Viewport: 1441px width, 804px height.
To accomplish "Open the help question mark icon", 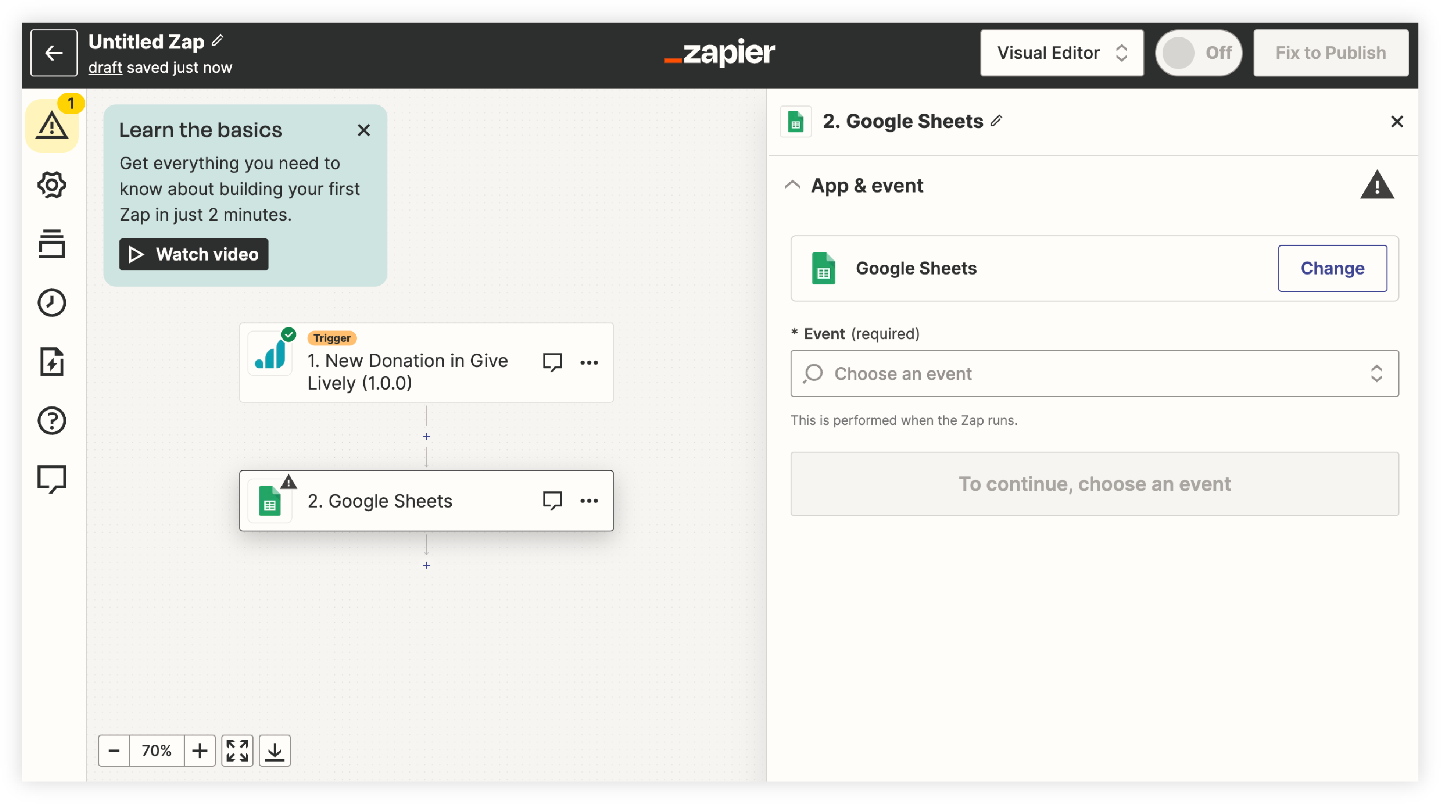I will click(52, 420).
